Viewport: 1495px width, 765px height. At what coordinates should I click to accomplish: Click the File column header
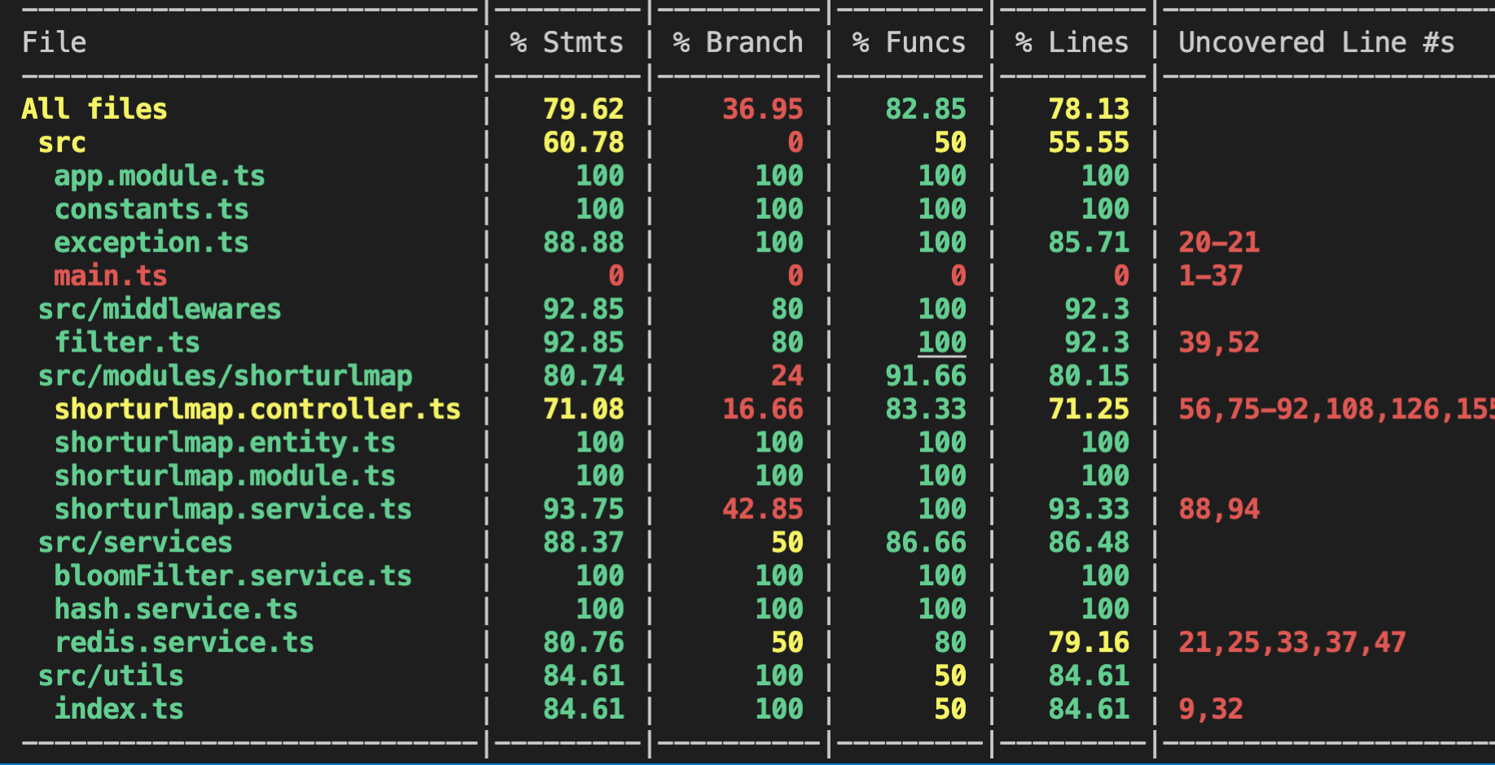tap(54, 42)
